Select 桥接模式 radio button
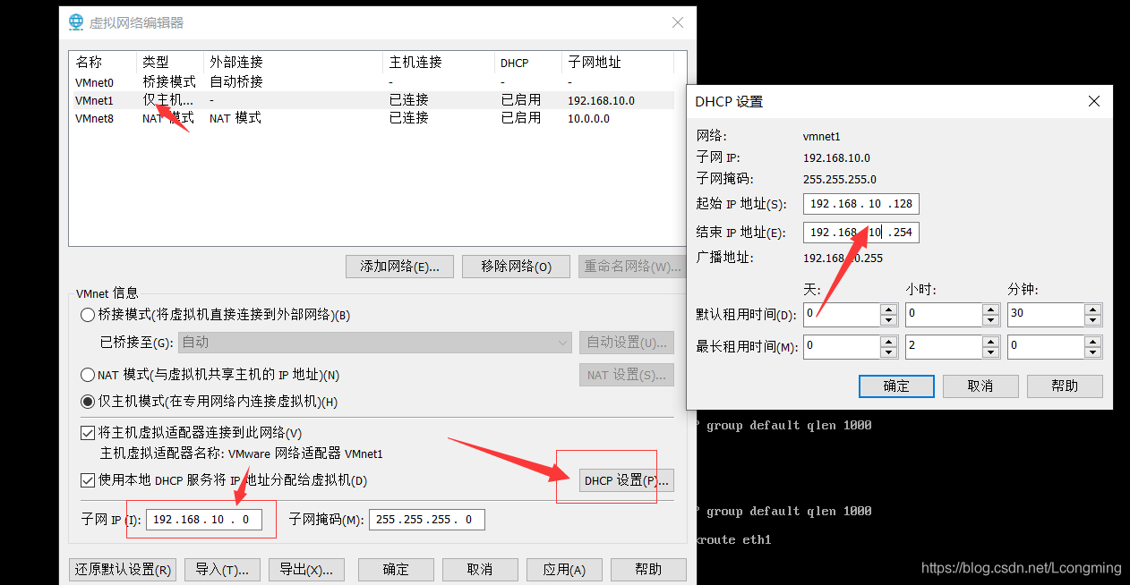The image size is (1130, 585). pos(87,315)
